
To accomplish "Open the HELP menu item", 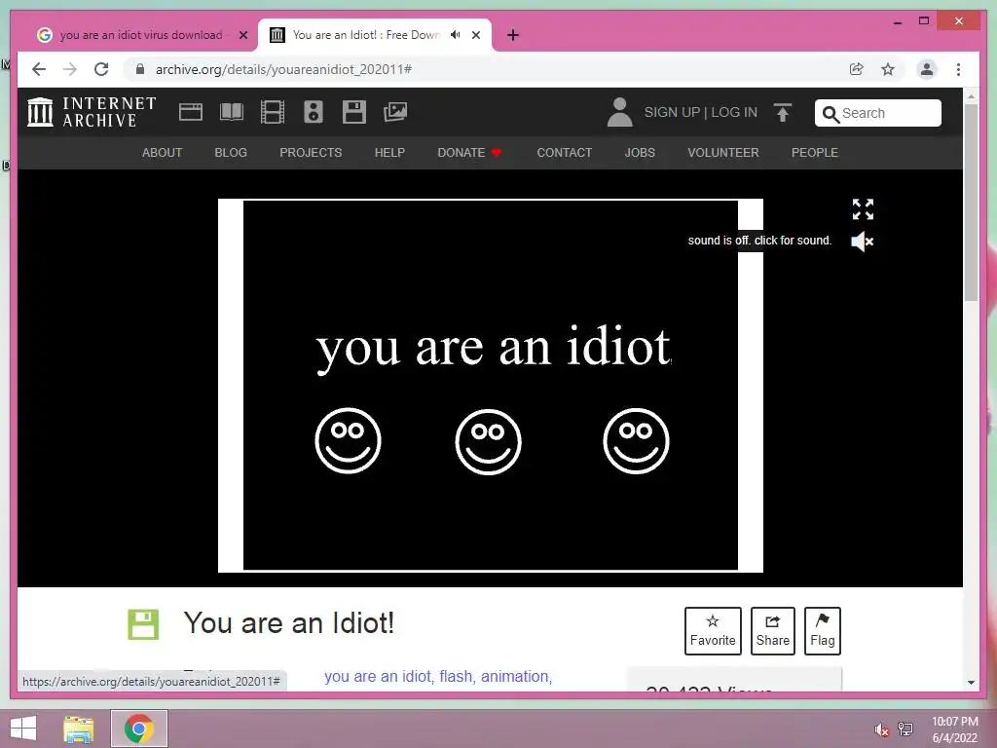I will point(389,153).
